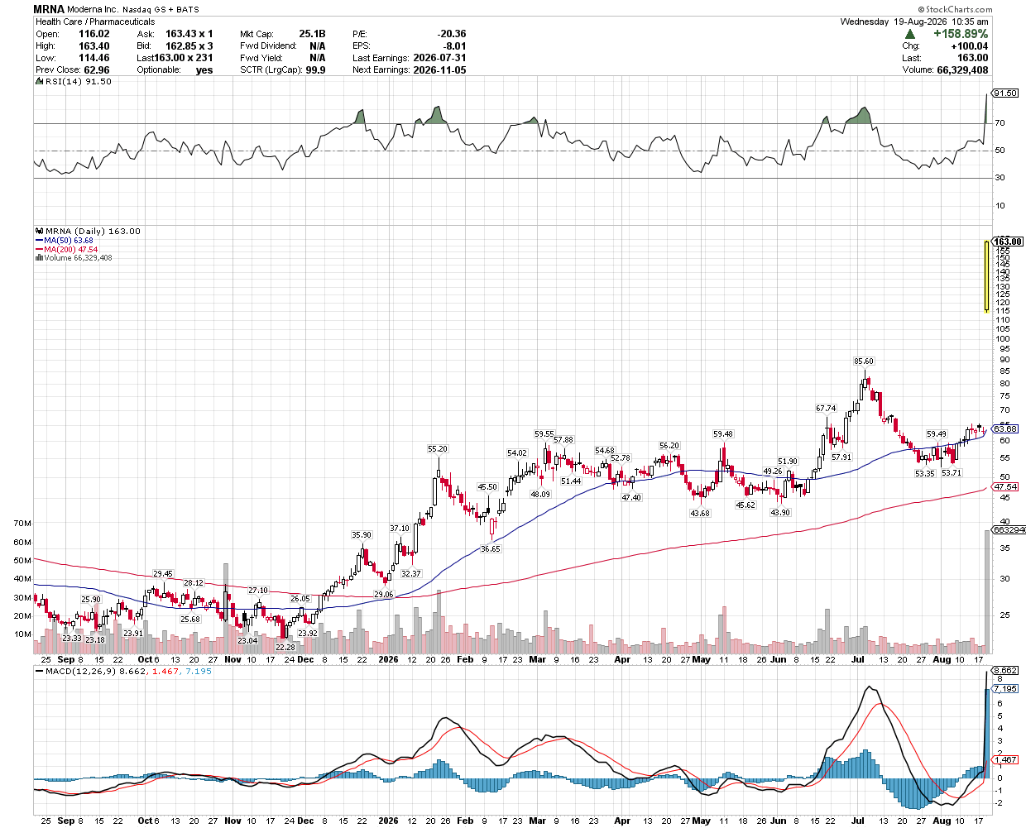
Task: Click Last Earnings date 2026-07-31
Action: tap(439, 58)
